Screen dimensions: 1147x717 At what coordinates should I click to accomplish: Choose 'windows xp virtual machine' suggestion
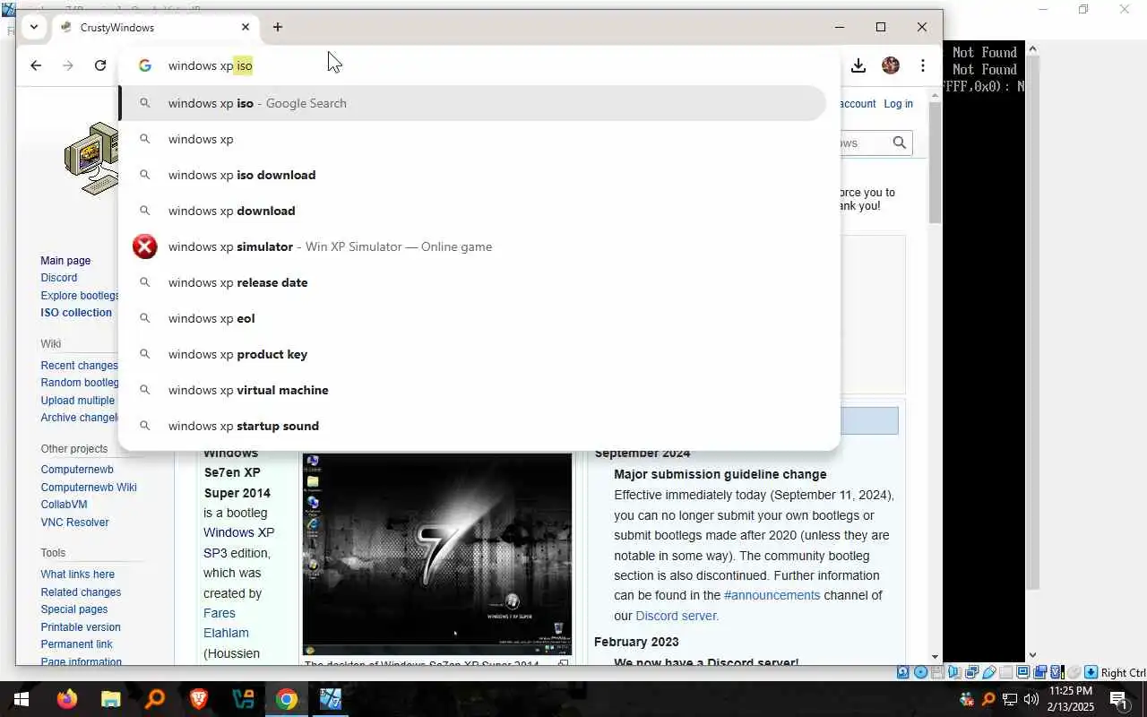point(472,390)
